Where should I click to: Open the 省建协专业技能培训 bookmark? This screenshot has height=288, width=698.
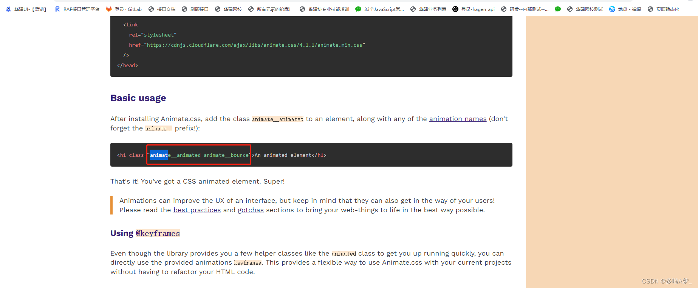tap(324, 9)
